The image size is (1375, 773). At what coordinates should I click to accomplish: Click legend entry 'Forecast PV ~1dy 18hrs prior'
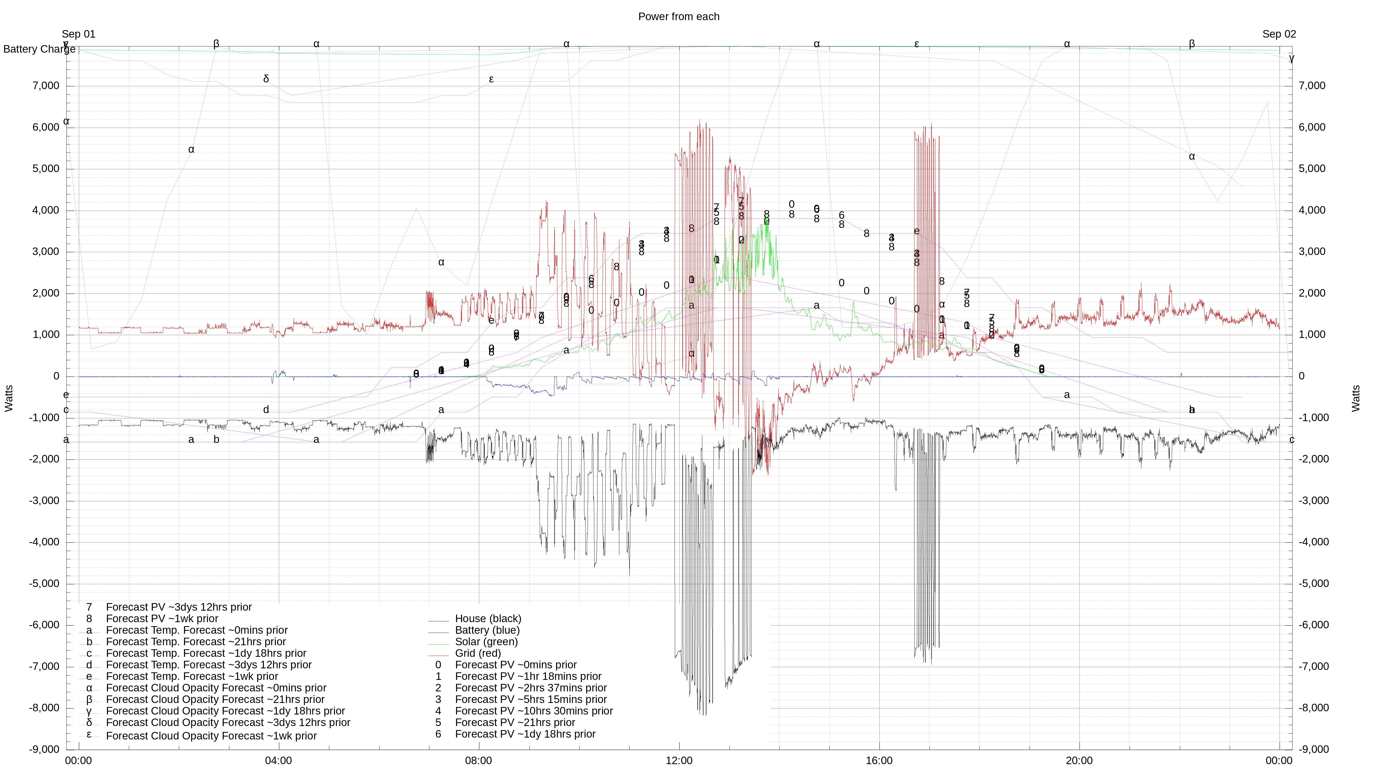point(525,734)
